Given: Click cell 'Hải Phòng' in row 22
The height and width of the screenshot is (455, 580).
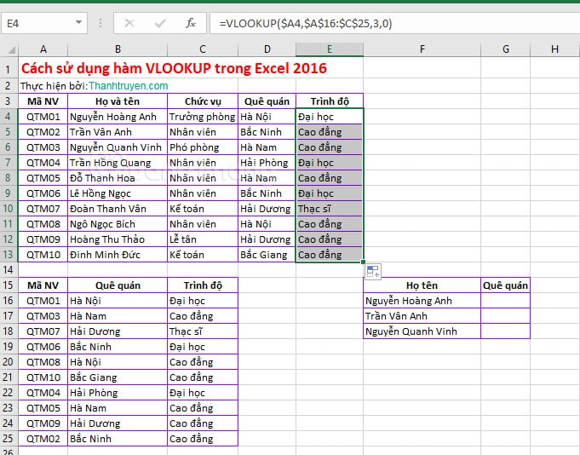Looking at the screenshot, I should [118, 393].
